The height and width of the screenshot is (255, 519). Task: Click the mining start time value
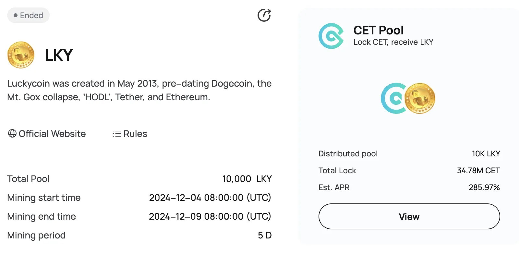pyautogui.click(x=210, y=198)
